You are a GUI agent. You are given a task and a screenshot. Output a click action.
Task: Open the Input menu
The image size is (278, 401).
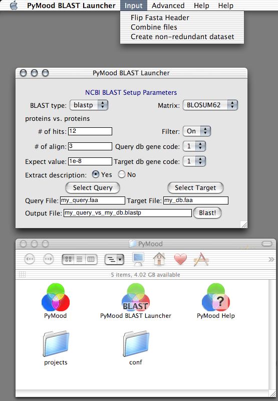(x=134, y=6)
